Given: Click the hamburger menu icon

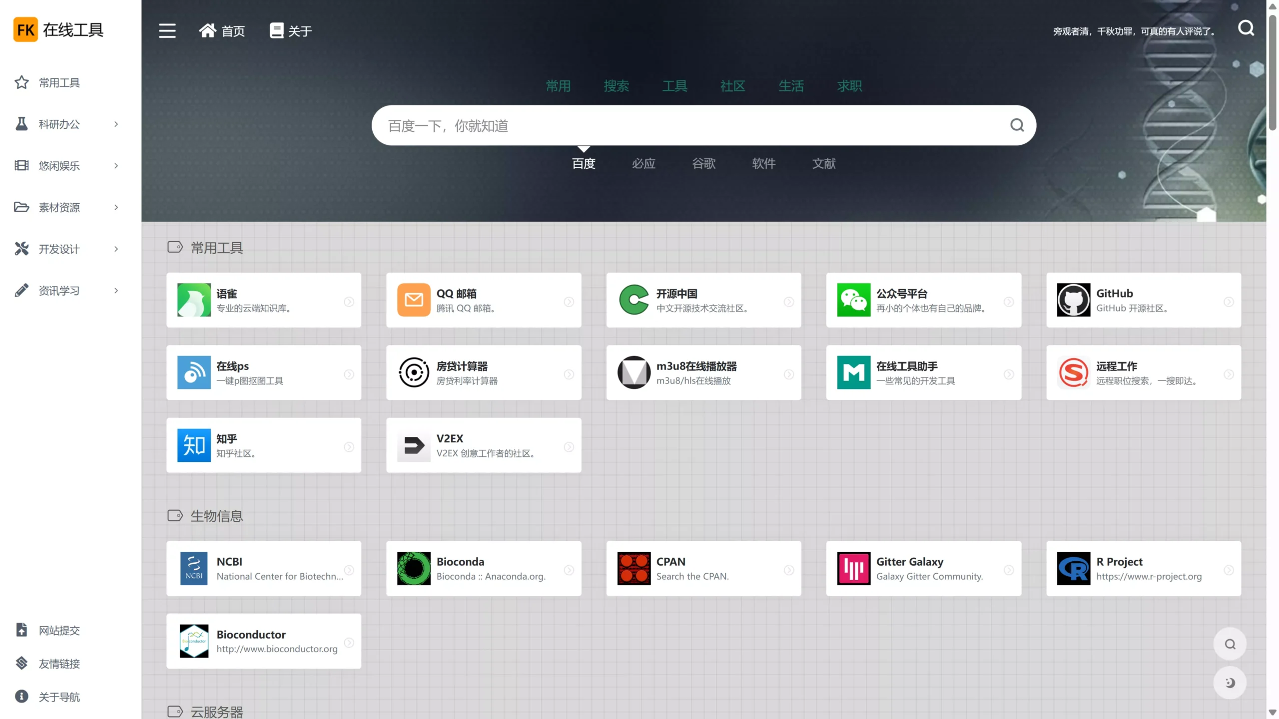Looking at the screenshot, I should 167,31.
